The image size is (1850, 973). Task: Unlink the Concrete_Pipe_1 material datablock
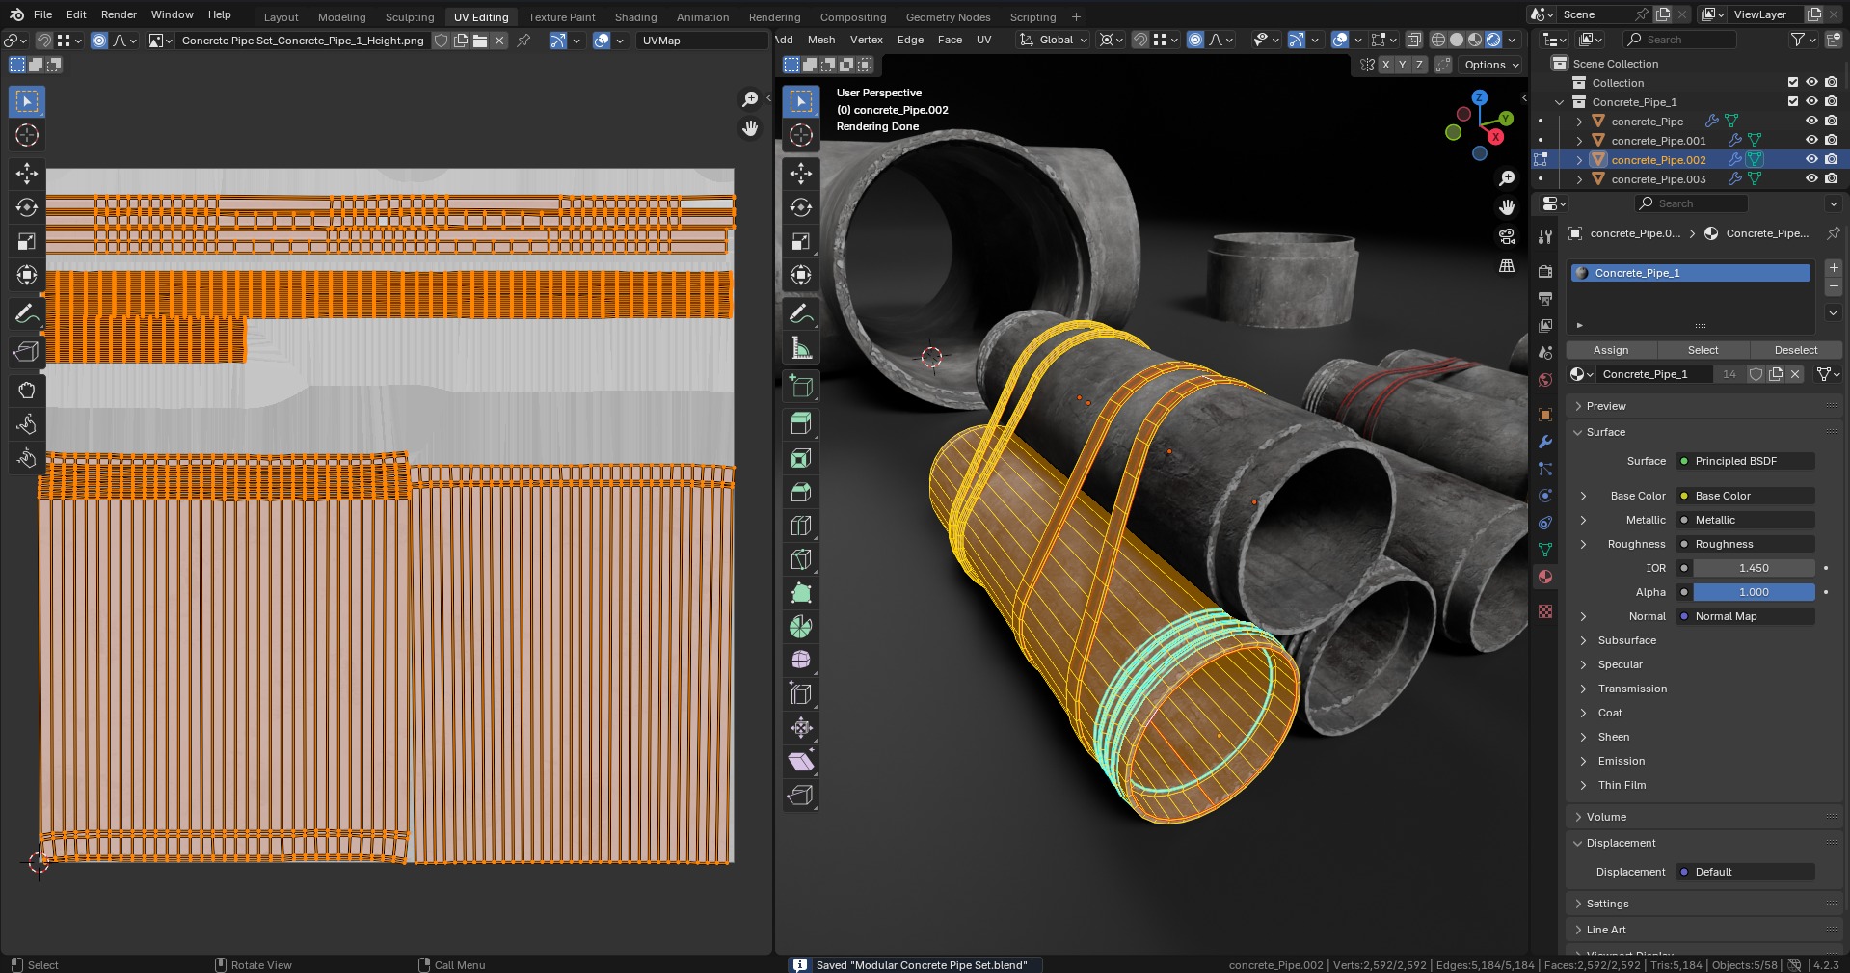coord(1795,374)
